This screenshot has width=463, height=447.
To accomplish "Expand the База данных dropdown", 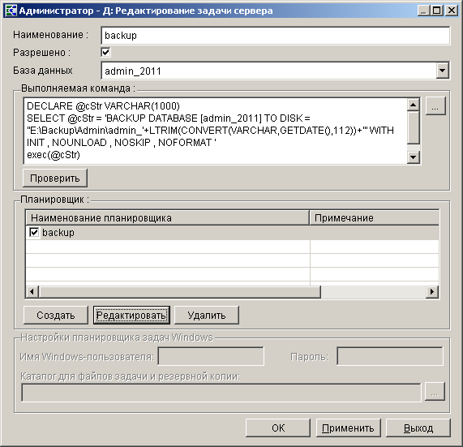I will 442,71.
